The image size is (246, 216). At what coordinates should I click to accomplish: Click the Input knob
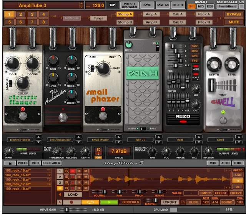pyautogui.click(x=9, y=152)
